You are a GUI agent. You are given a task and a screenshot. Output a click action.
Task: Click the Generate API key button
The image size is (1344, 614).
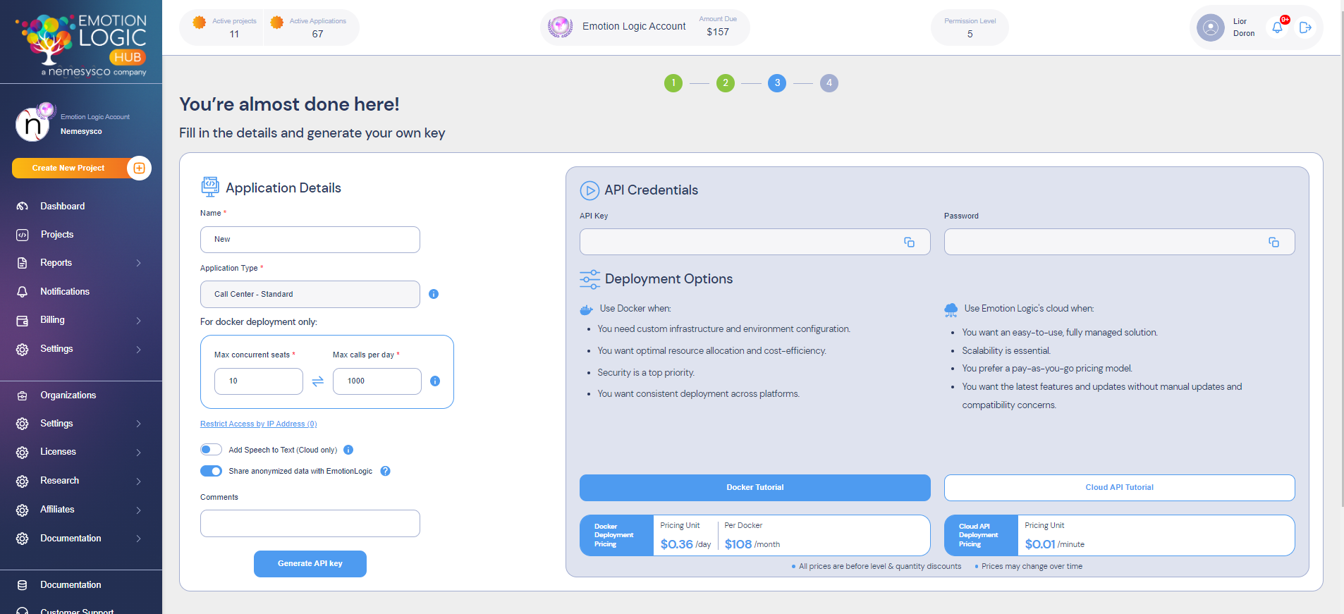[310, 564]
